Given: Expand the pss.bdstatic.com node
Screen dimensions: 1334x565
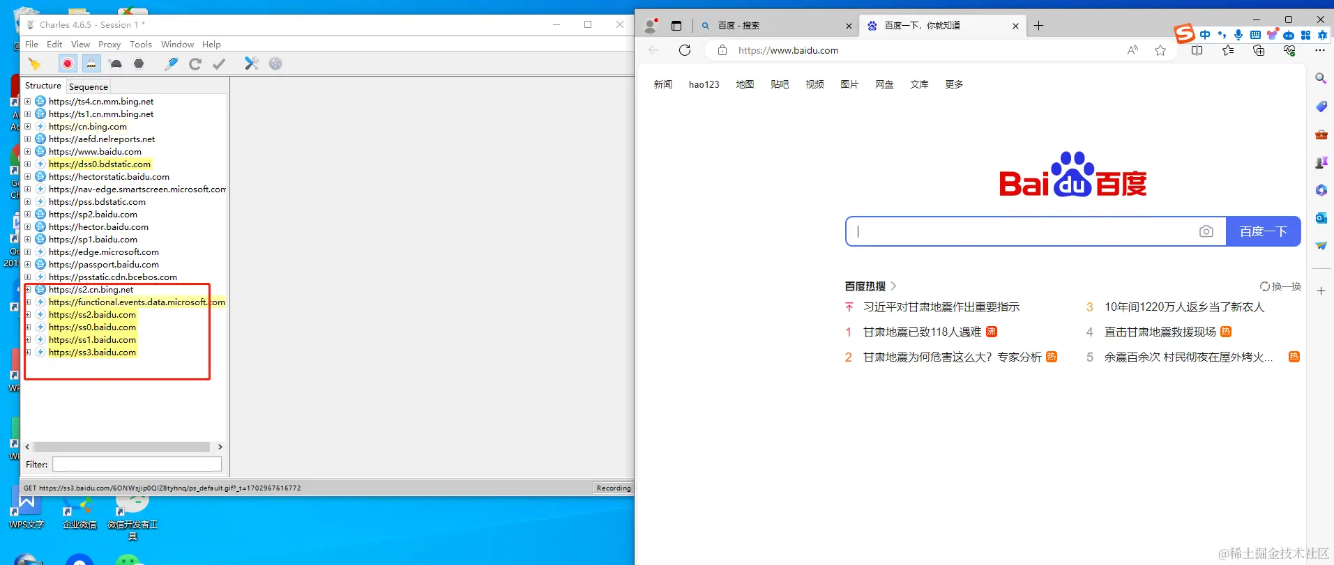Looking at the screenshot, I should pos(28,202).
